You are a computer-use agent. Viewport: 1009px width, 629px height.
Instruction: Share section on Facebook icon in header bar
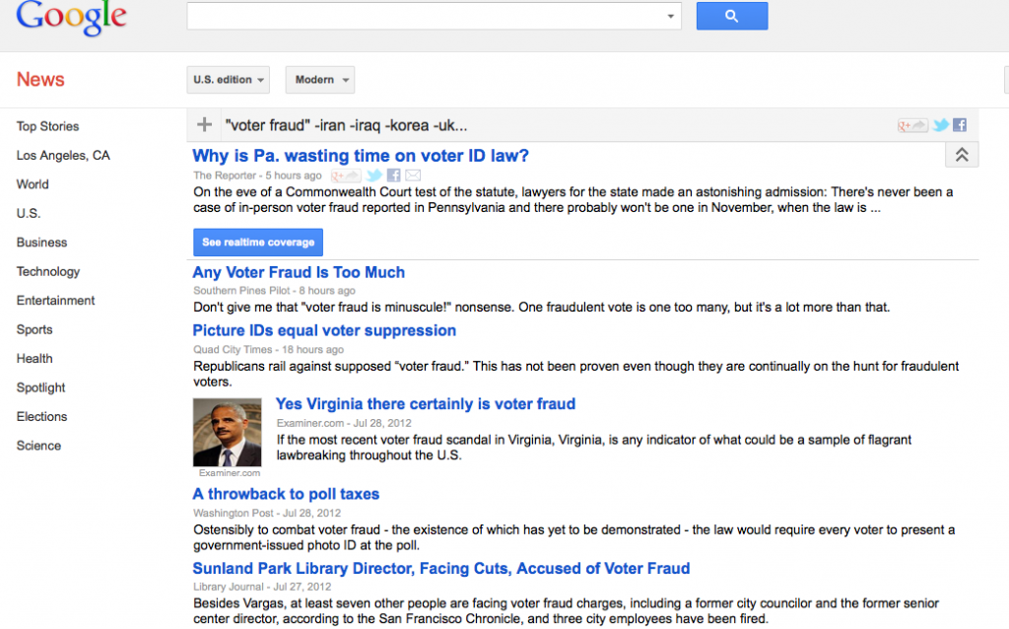point(960,125)
